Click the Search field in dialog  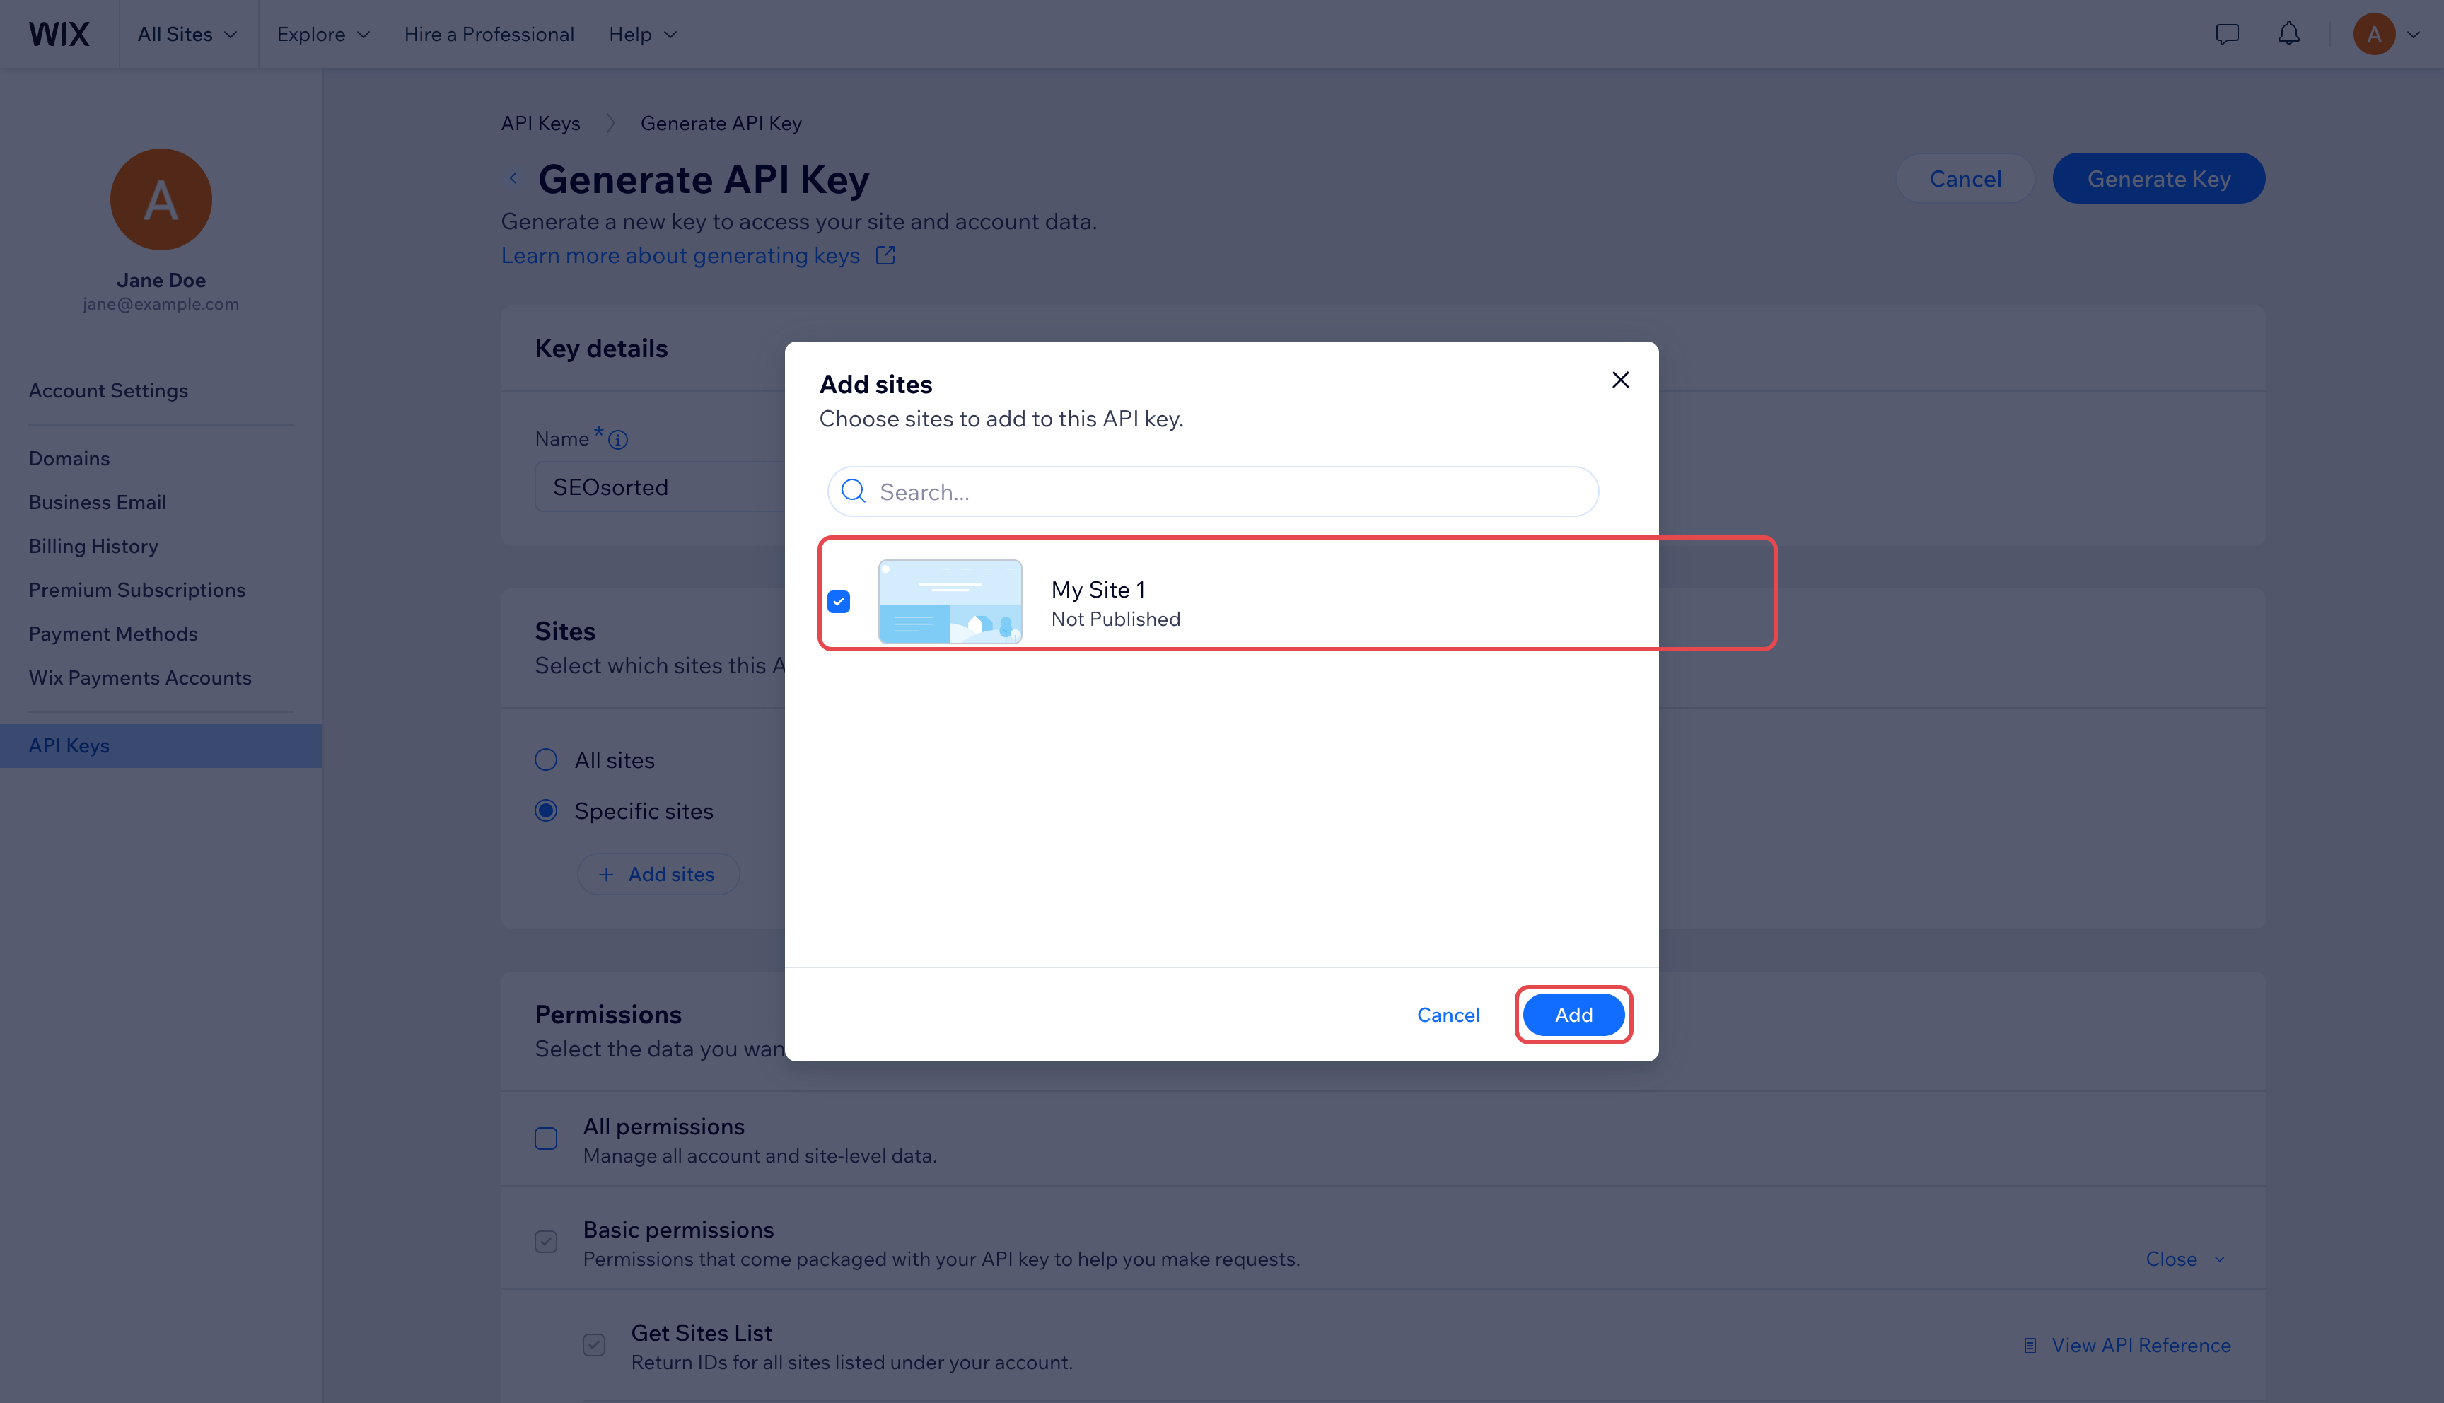(x=1213, y=491)
